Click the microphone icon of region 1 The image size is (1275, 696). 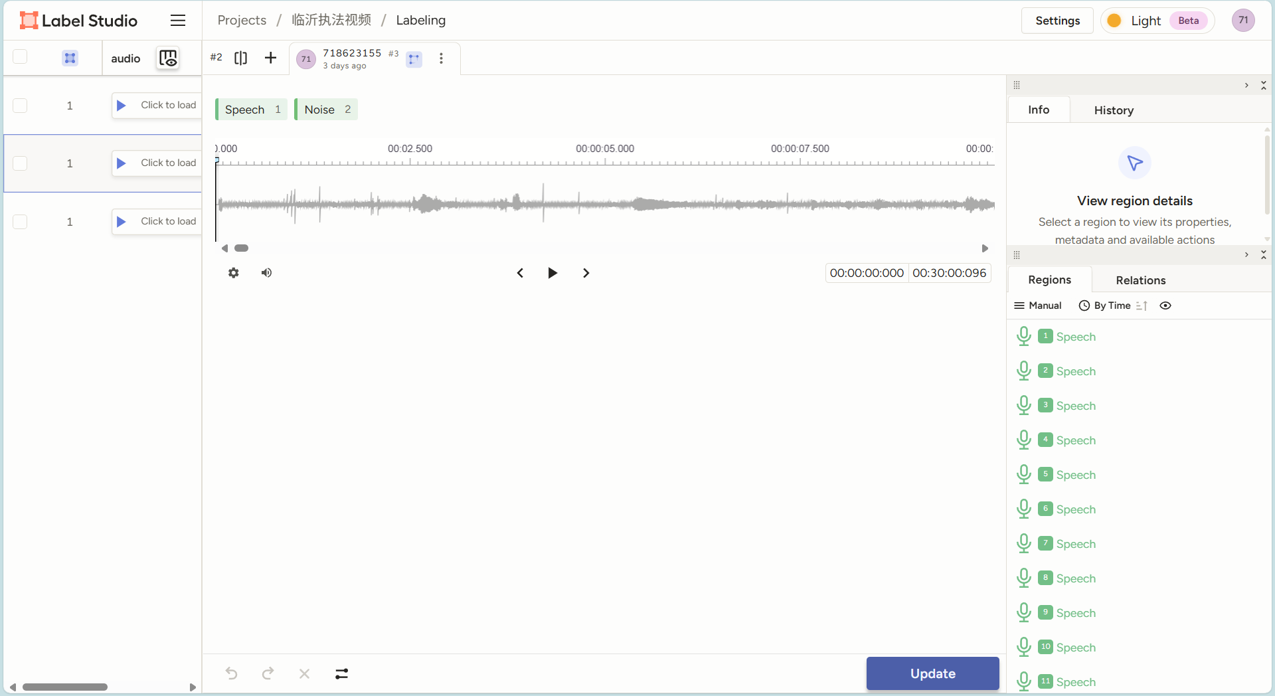tap(1023, 336)
